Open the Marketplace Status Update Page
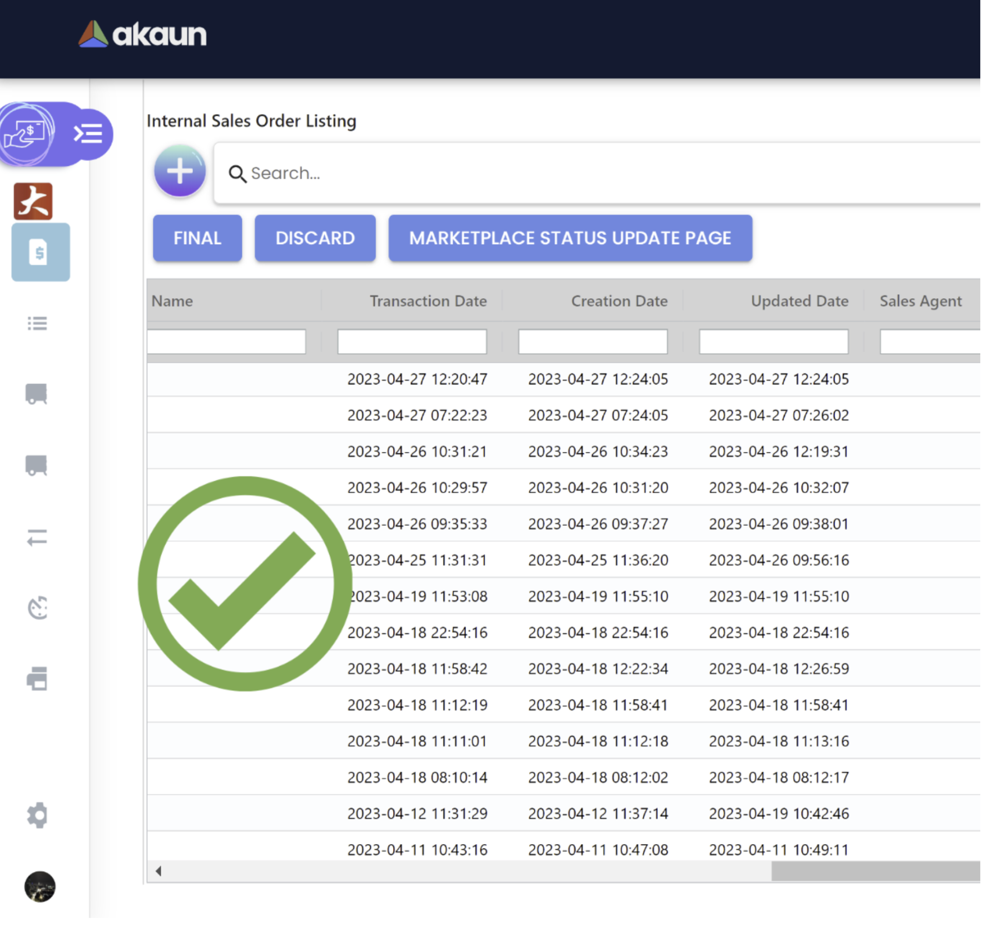Viewport: 982px width, 933px height. pos(571,238)
